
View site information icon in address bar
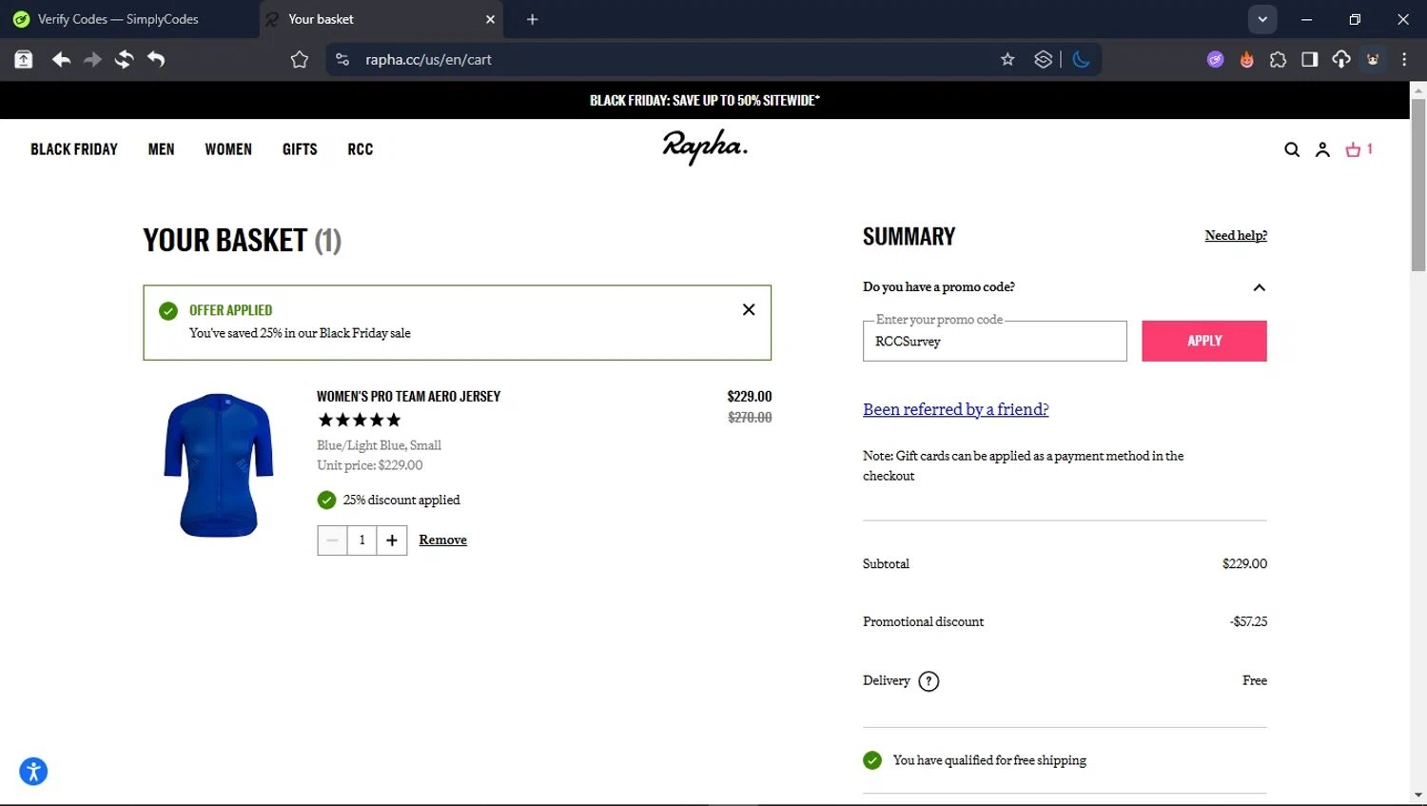(x=342, y=59)
